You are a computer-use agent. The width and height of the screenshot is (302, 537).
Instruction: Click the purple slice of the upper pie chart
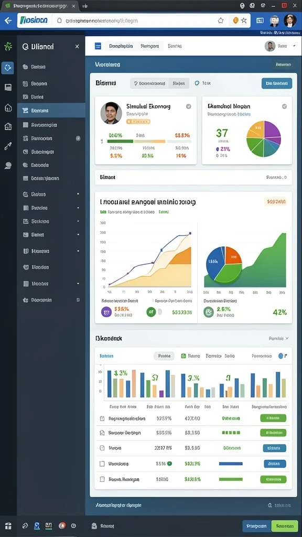point(272,131)
